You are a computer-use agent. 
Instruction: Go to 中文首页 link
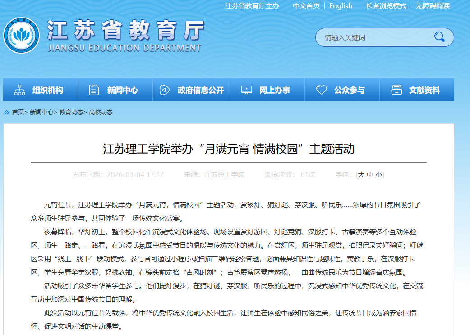click(x=306, y=6)
